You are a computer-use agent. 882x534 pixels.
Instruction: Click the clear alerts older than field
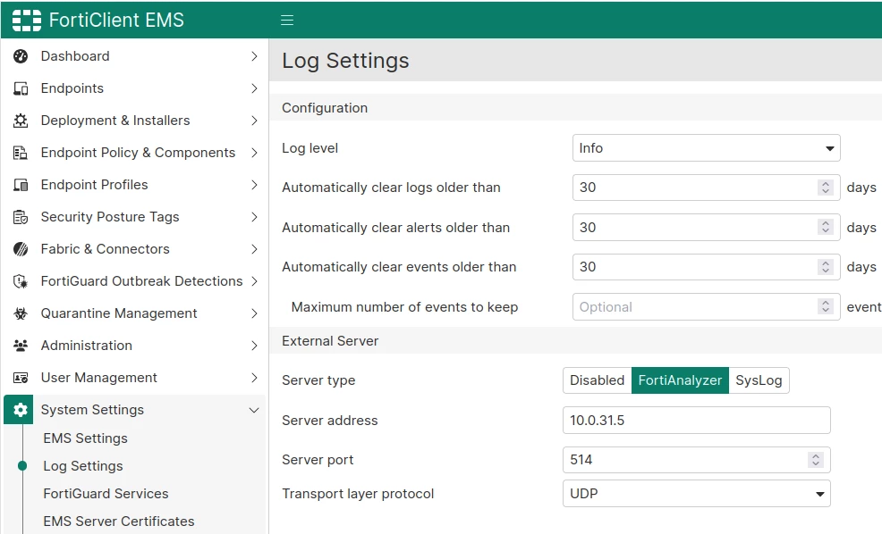(x=706, y=227)
